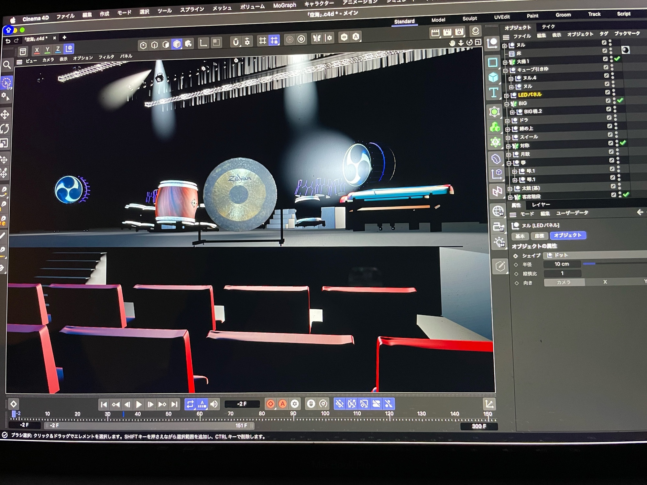
Task: Collapse the BIG object group
Action: (x=507, y=104)
